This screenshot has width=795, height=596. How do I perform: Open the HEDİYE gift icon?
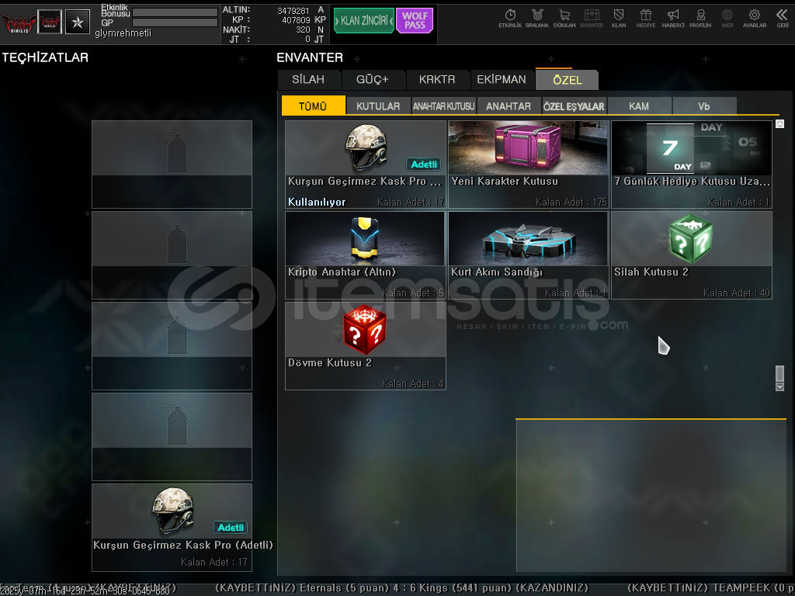pos(645,19)
